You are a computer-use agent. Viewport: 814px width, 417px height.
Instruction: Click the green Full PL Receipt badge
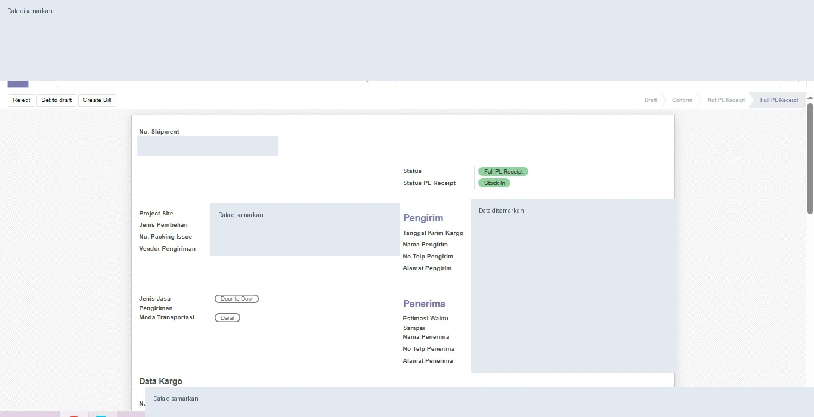click(x=503, y=172)
